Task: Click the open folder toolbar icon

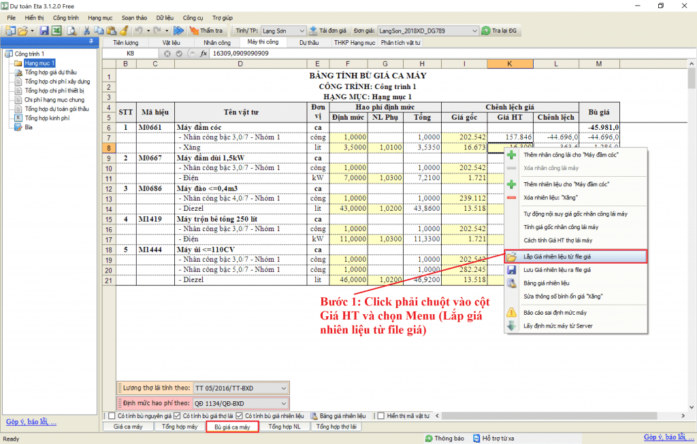Action: (x=22, y=31)
